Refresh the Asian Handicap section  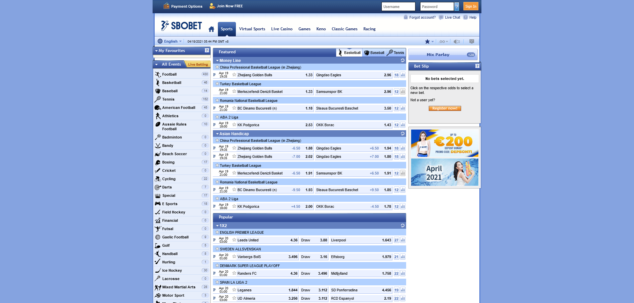click(402, 134)
